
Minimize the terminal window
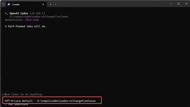click(x=171, y=4)
